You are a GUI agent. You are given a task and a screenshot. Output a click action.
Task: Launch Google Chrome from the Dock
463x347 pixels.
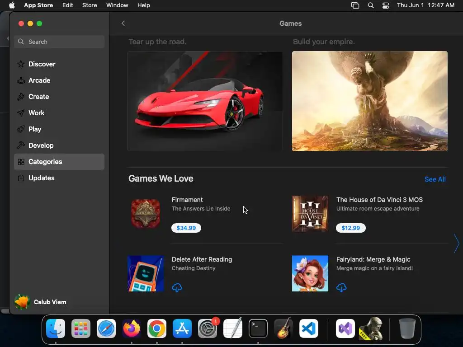157,328
